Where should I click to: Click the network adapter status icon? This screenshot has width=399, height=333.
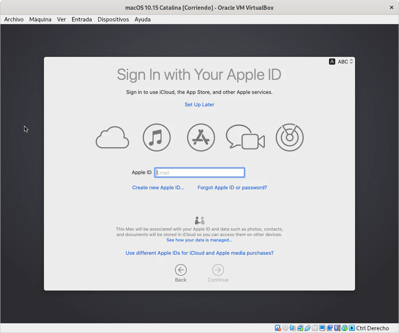300,328
